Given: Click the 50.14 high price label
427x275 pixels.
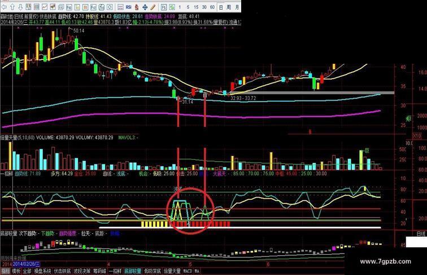Looking at the screenshot, I should point(79,30).
